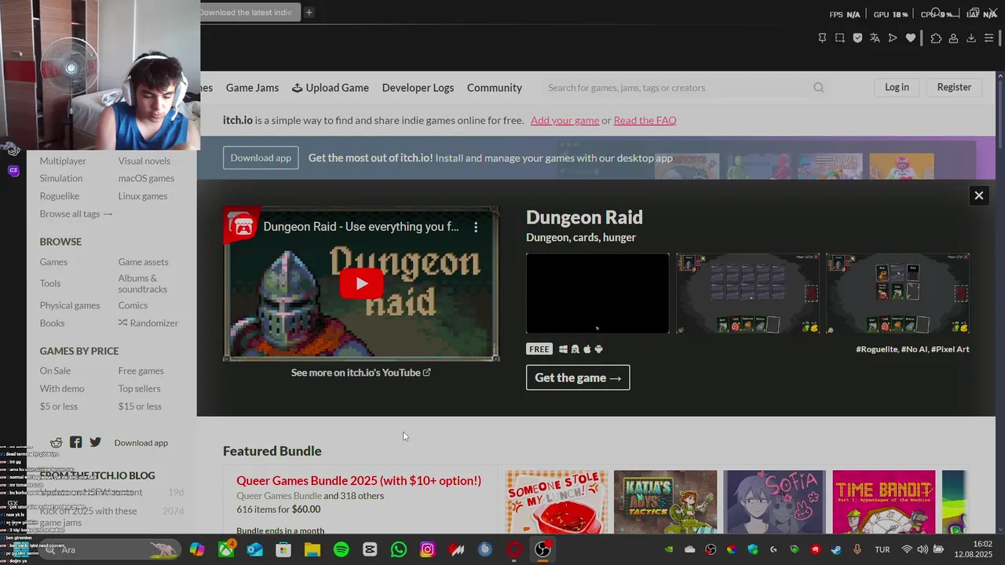Open WhatsApp from the taskbar
Viewport: 1005px width, 565px height.
tap(399, 549)
